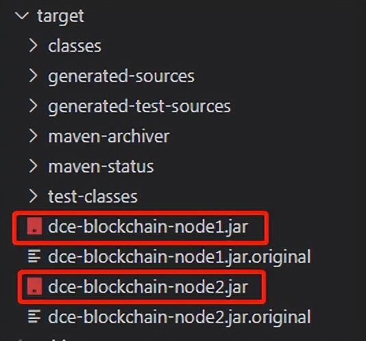Select the test-classes folder name
Viewport: 366px width, 341px height.
pyautogui.click(x=93, y=197)
